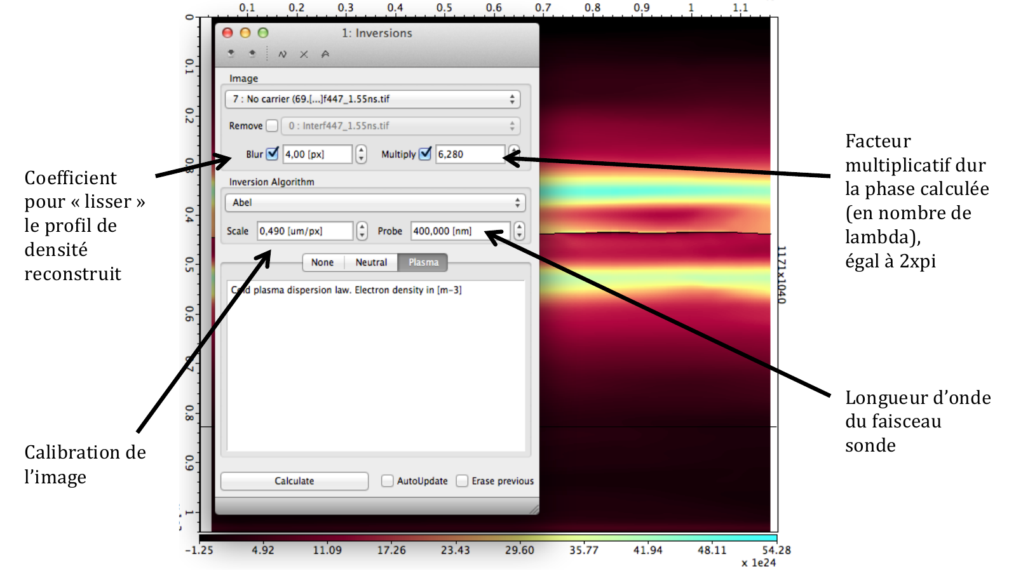This screenshot has width=1009, height=578.
Task: Click the wavy N-shaped toolbar icon
Action: coord(283,54)
